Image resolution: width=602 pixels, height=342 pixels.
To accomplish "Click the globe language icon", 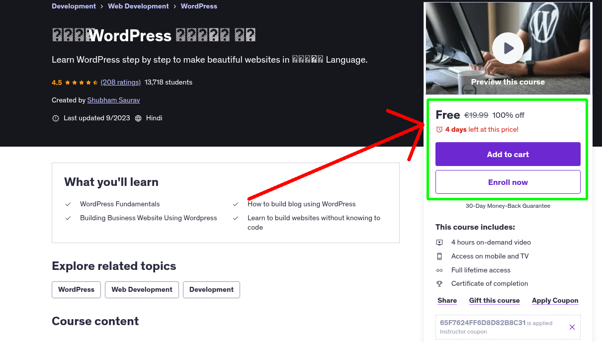I will (138, 118).
